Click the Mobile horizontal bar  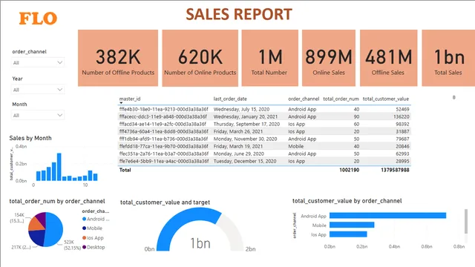(x=352, y=225)
